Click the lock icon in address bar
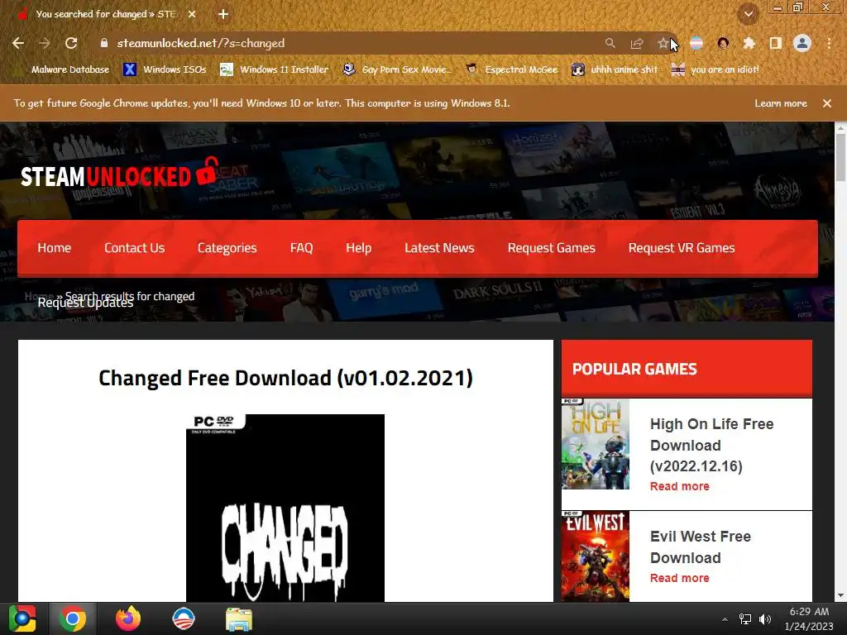Screen dimensions: 847x635 104,43
